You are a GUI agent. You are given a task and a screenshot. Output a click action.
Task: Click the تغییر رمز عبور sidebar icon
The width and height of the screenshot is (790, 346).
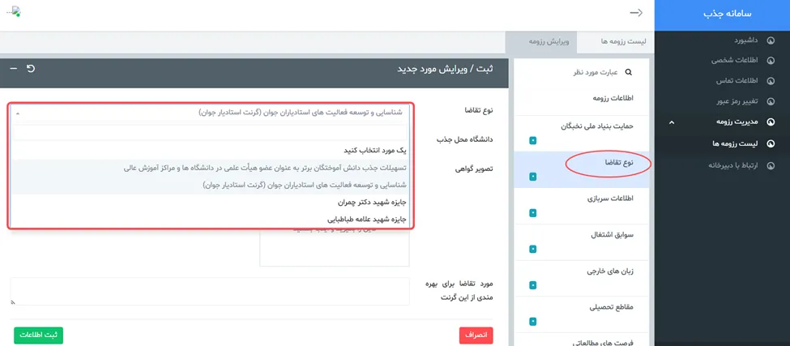click(771, 101)
